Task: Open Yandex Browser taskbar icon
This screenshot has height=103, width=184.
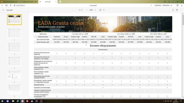Action: tap(22, 101)
